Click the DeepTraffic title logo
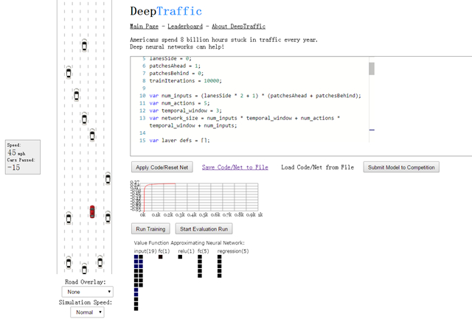The image size is (472, 322). coord(166,11)
